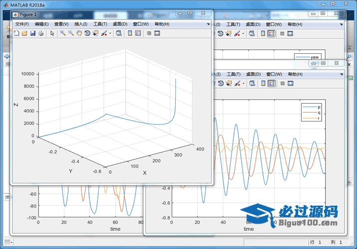
Task: Open brush color dropdown arrow in Figure 1
Action: pyautogui.click(x=110, y=33)
